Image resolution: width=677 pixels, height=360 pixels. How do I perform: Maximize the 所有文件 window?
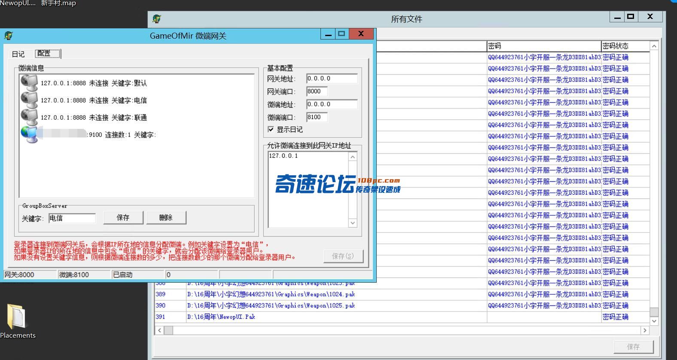click(x=631, y=17)
